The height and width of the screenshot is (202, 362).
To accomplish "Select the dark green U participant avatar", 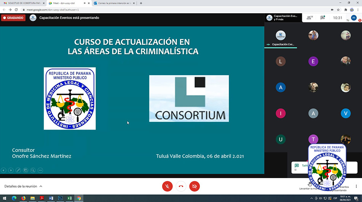I will click(281, 139).
